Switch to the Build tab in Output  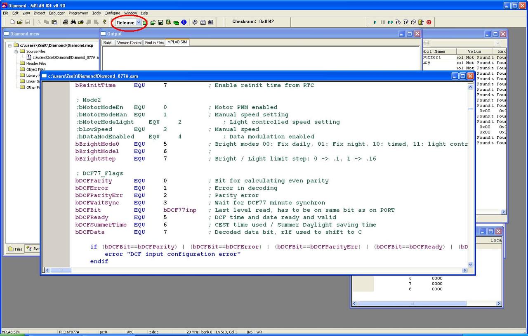107,43
